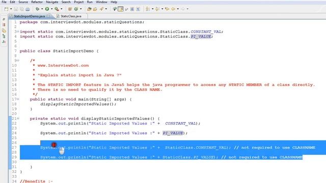Click the Last Edit Location icon
This screenshot has height=183, width=326.
coord(167,9)
